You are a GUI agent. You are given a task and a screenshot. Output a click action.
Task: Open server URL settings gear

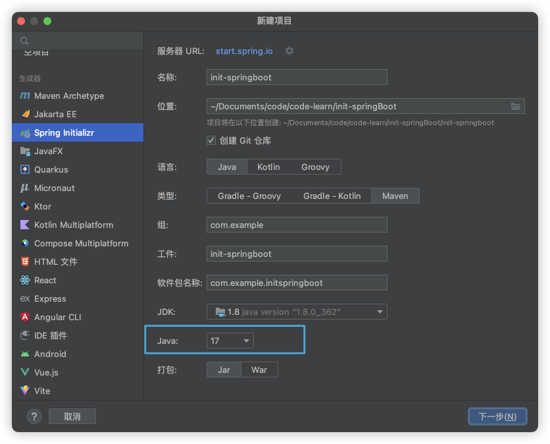(289, 51)
